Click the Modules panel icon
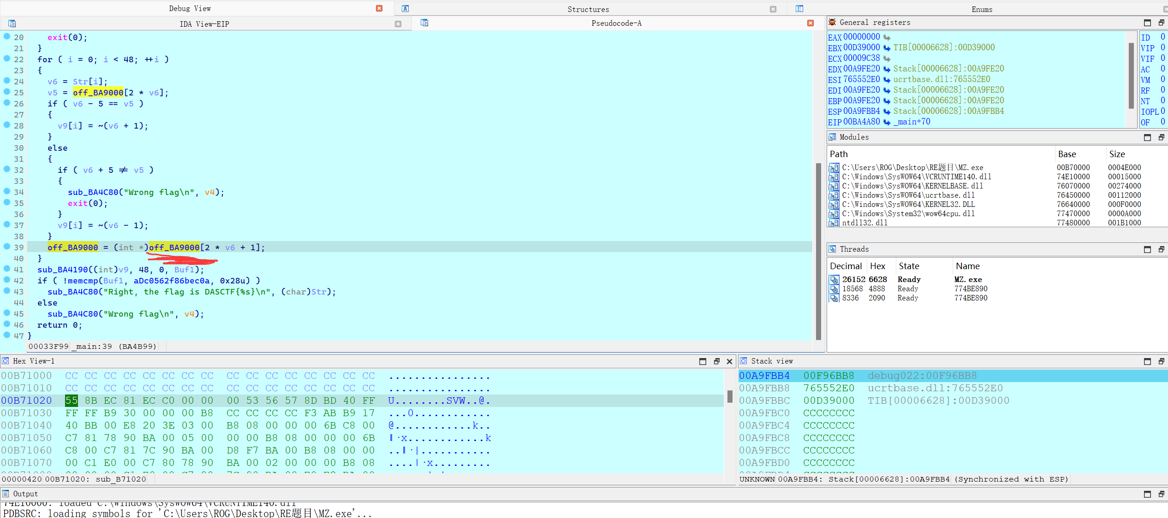The height and width of the screenshot is (518, 1168). [832, 137]
